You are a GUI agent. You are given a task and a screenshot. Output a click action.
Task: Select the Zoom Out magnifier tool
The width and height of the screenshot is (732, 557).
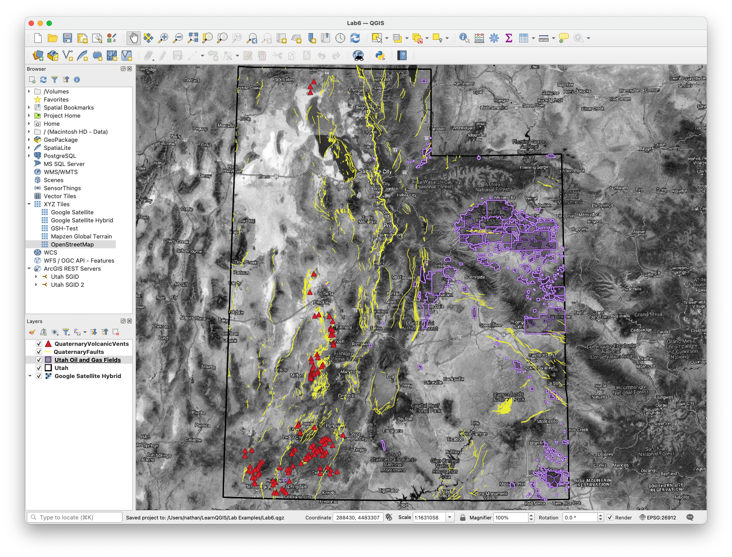(x=178, y=38)
